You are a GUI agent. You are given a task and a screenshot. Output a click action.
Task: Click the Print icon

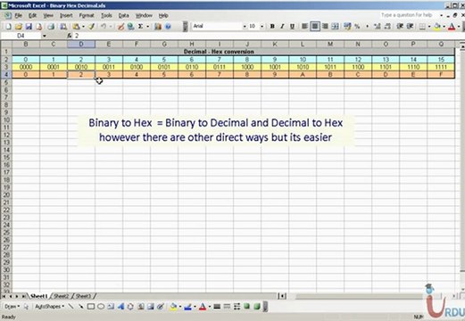(x=51, y=27)
